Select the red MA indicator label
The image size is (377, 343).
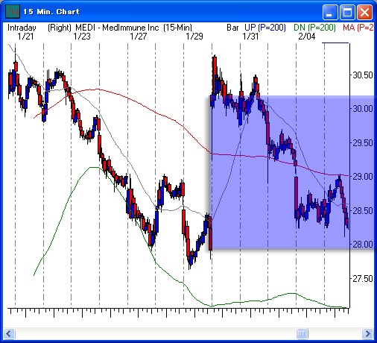coord(358,28)
